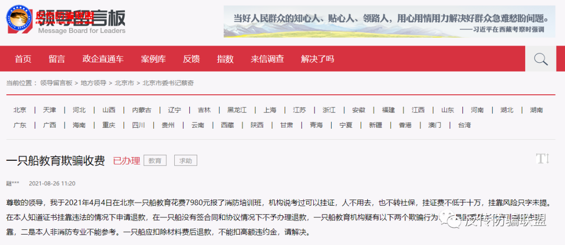Select province 内蒙古
The image size is (565, 245).
(142, 110)
